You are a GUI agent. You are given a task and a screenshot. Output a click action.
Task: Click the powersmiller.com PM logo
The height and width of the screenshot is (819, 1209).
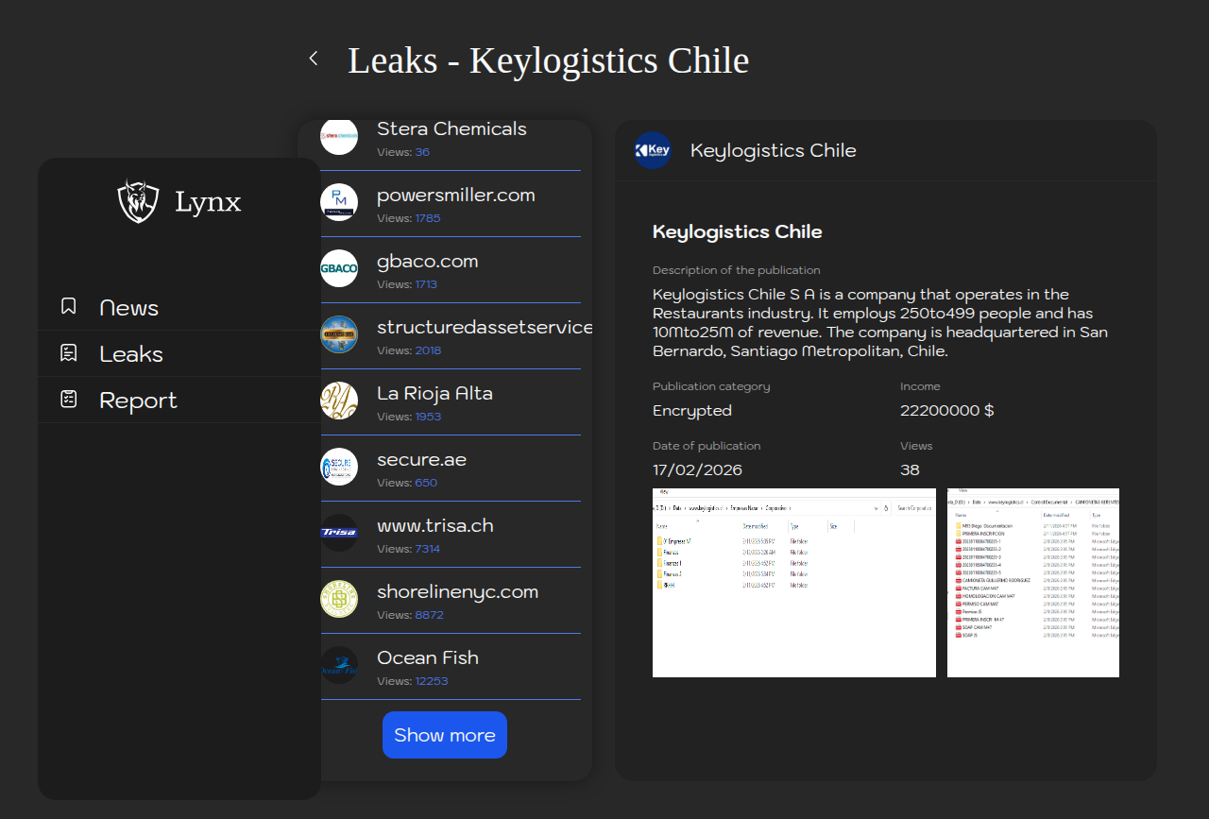339,202
